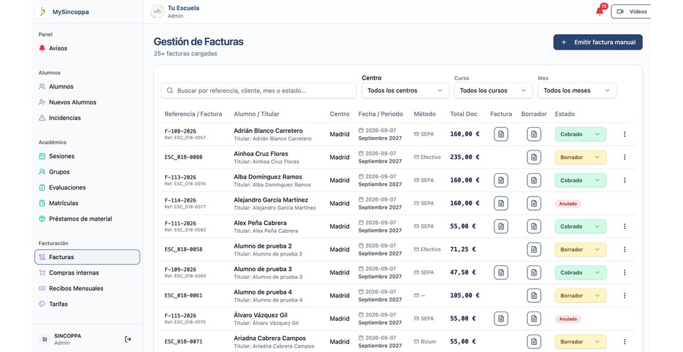
Task: Open draft document for F-113-2026
Action: (x=534, y=180)
